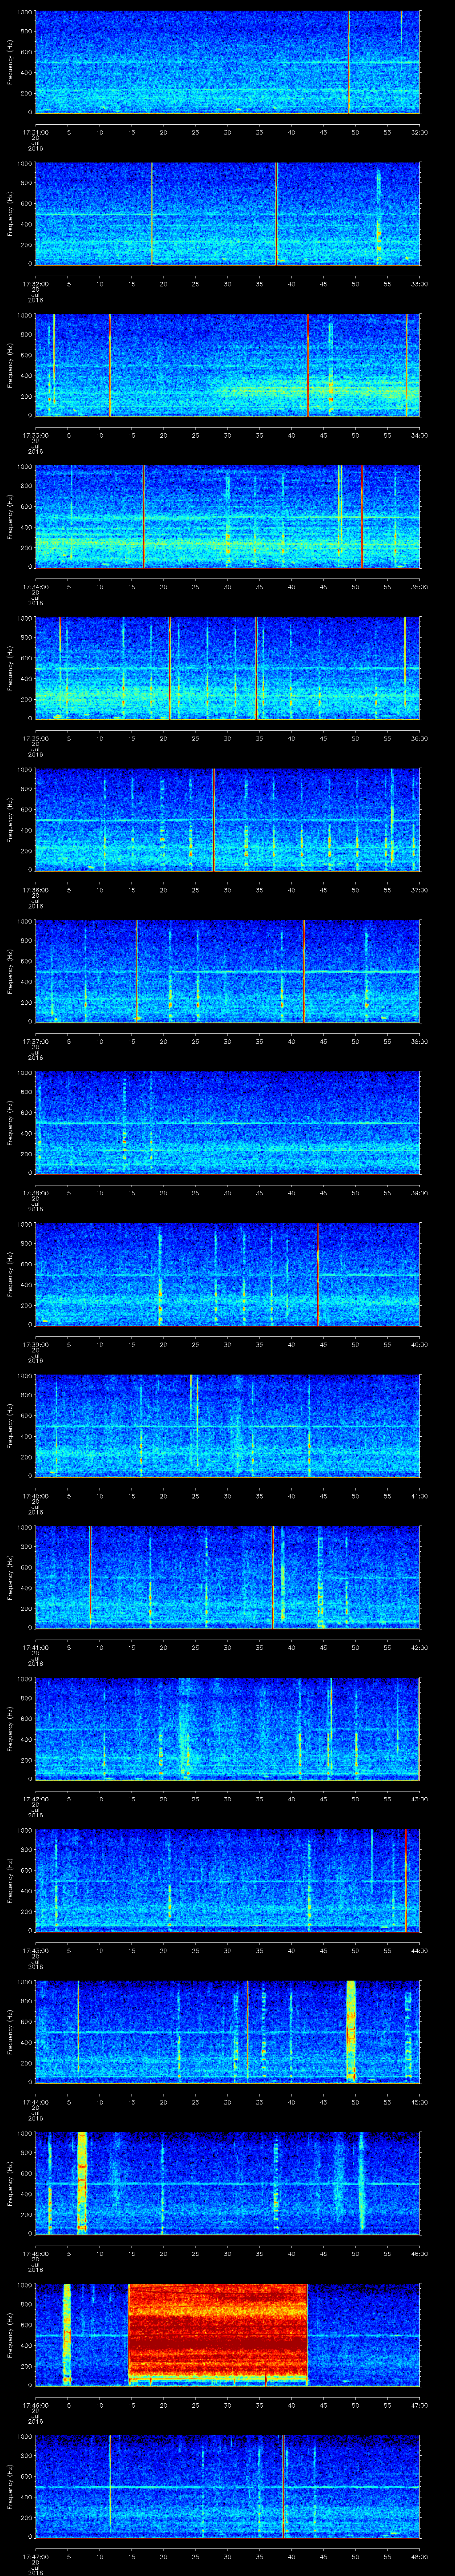Click the spectrogram panel starting at 17:37:00
The height and width of the screenshot is (2576, 455).
coord(228,971)
